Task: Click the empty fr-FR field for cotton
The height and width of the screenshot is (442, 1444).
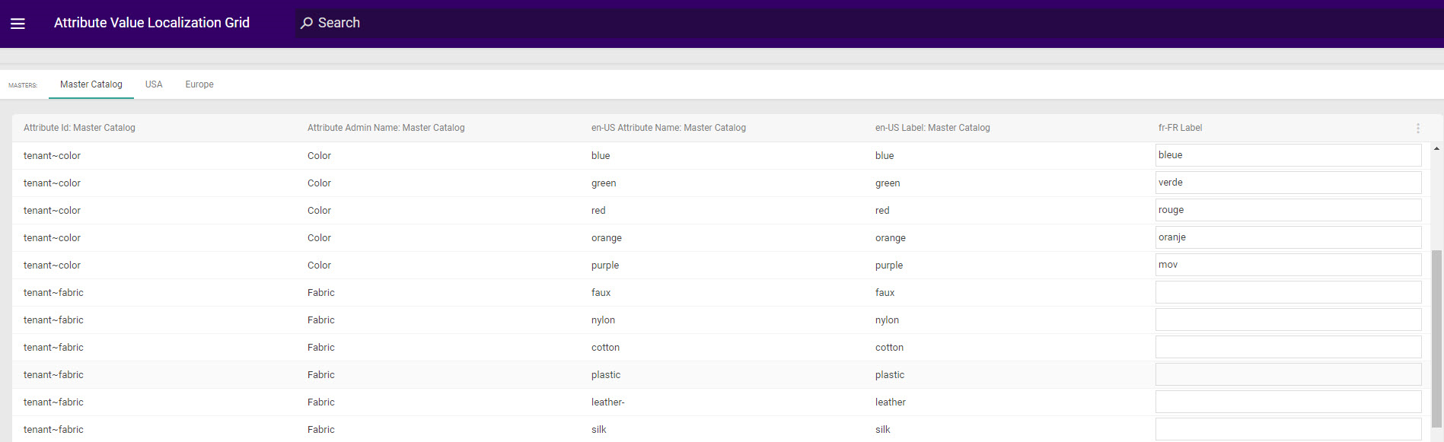Action: [1288, 347]
